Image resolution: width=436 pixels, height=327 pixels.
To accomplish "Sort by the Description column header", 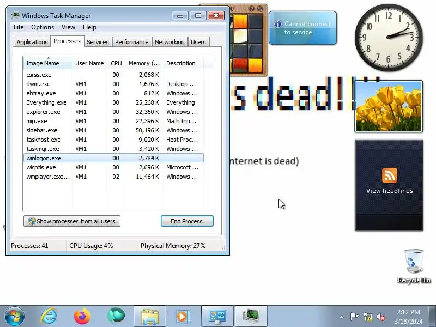I will [184, 63].
